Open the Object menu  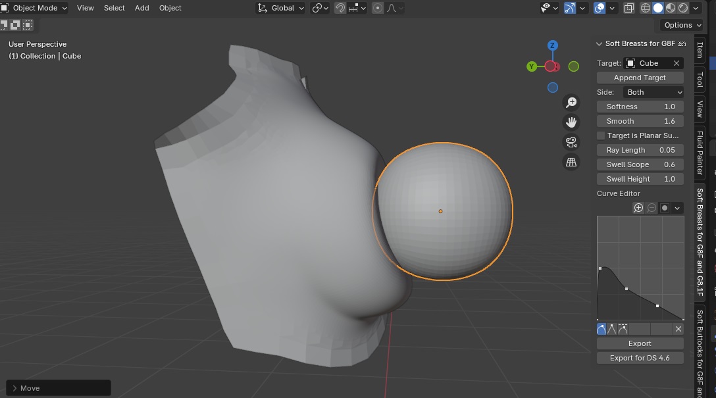[170, 8]
